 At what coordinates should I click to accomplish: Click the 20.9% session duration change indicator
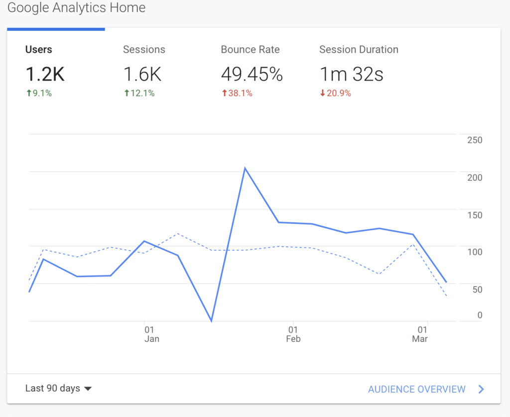point(335,93)
